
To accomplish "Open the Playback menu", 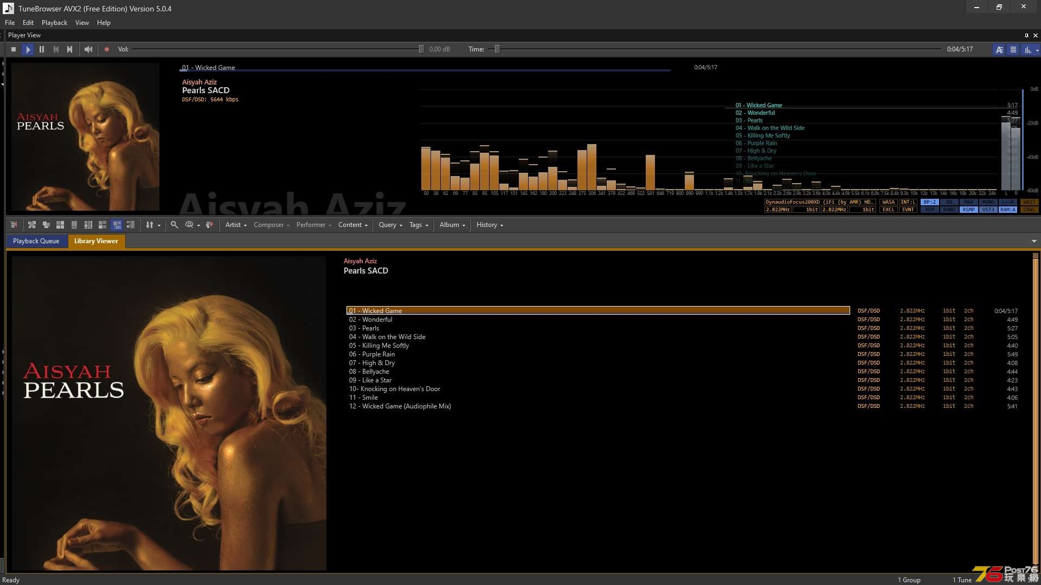I will 54,23.
